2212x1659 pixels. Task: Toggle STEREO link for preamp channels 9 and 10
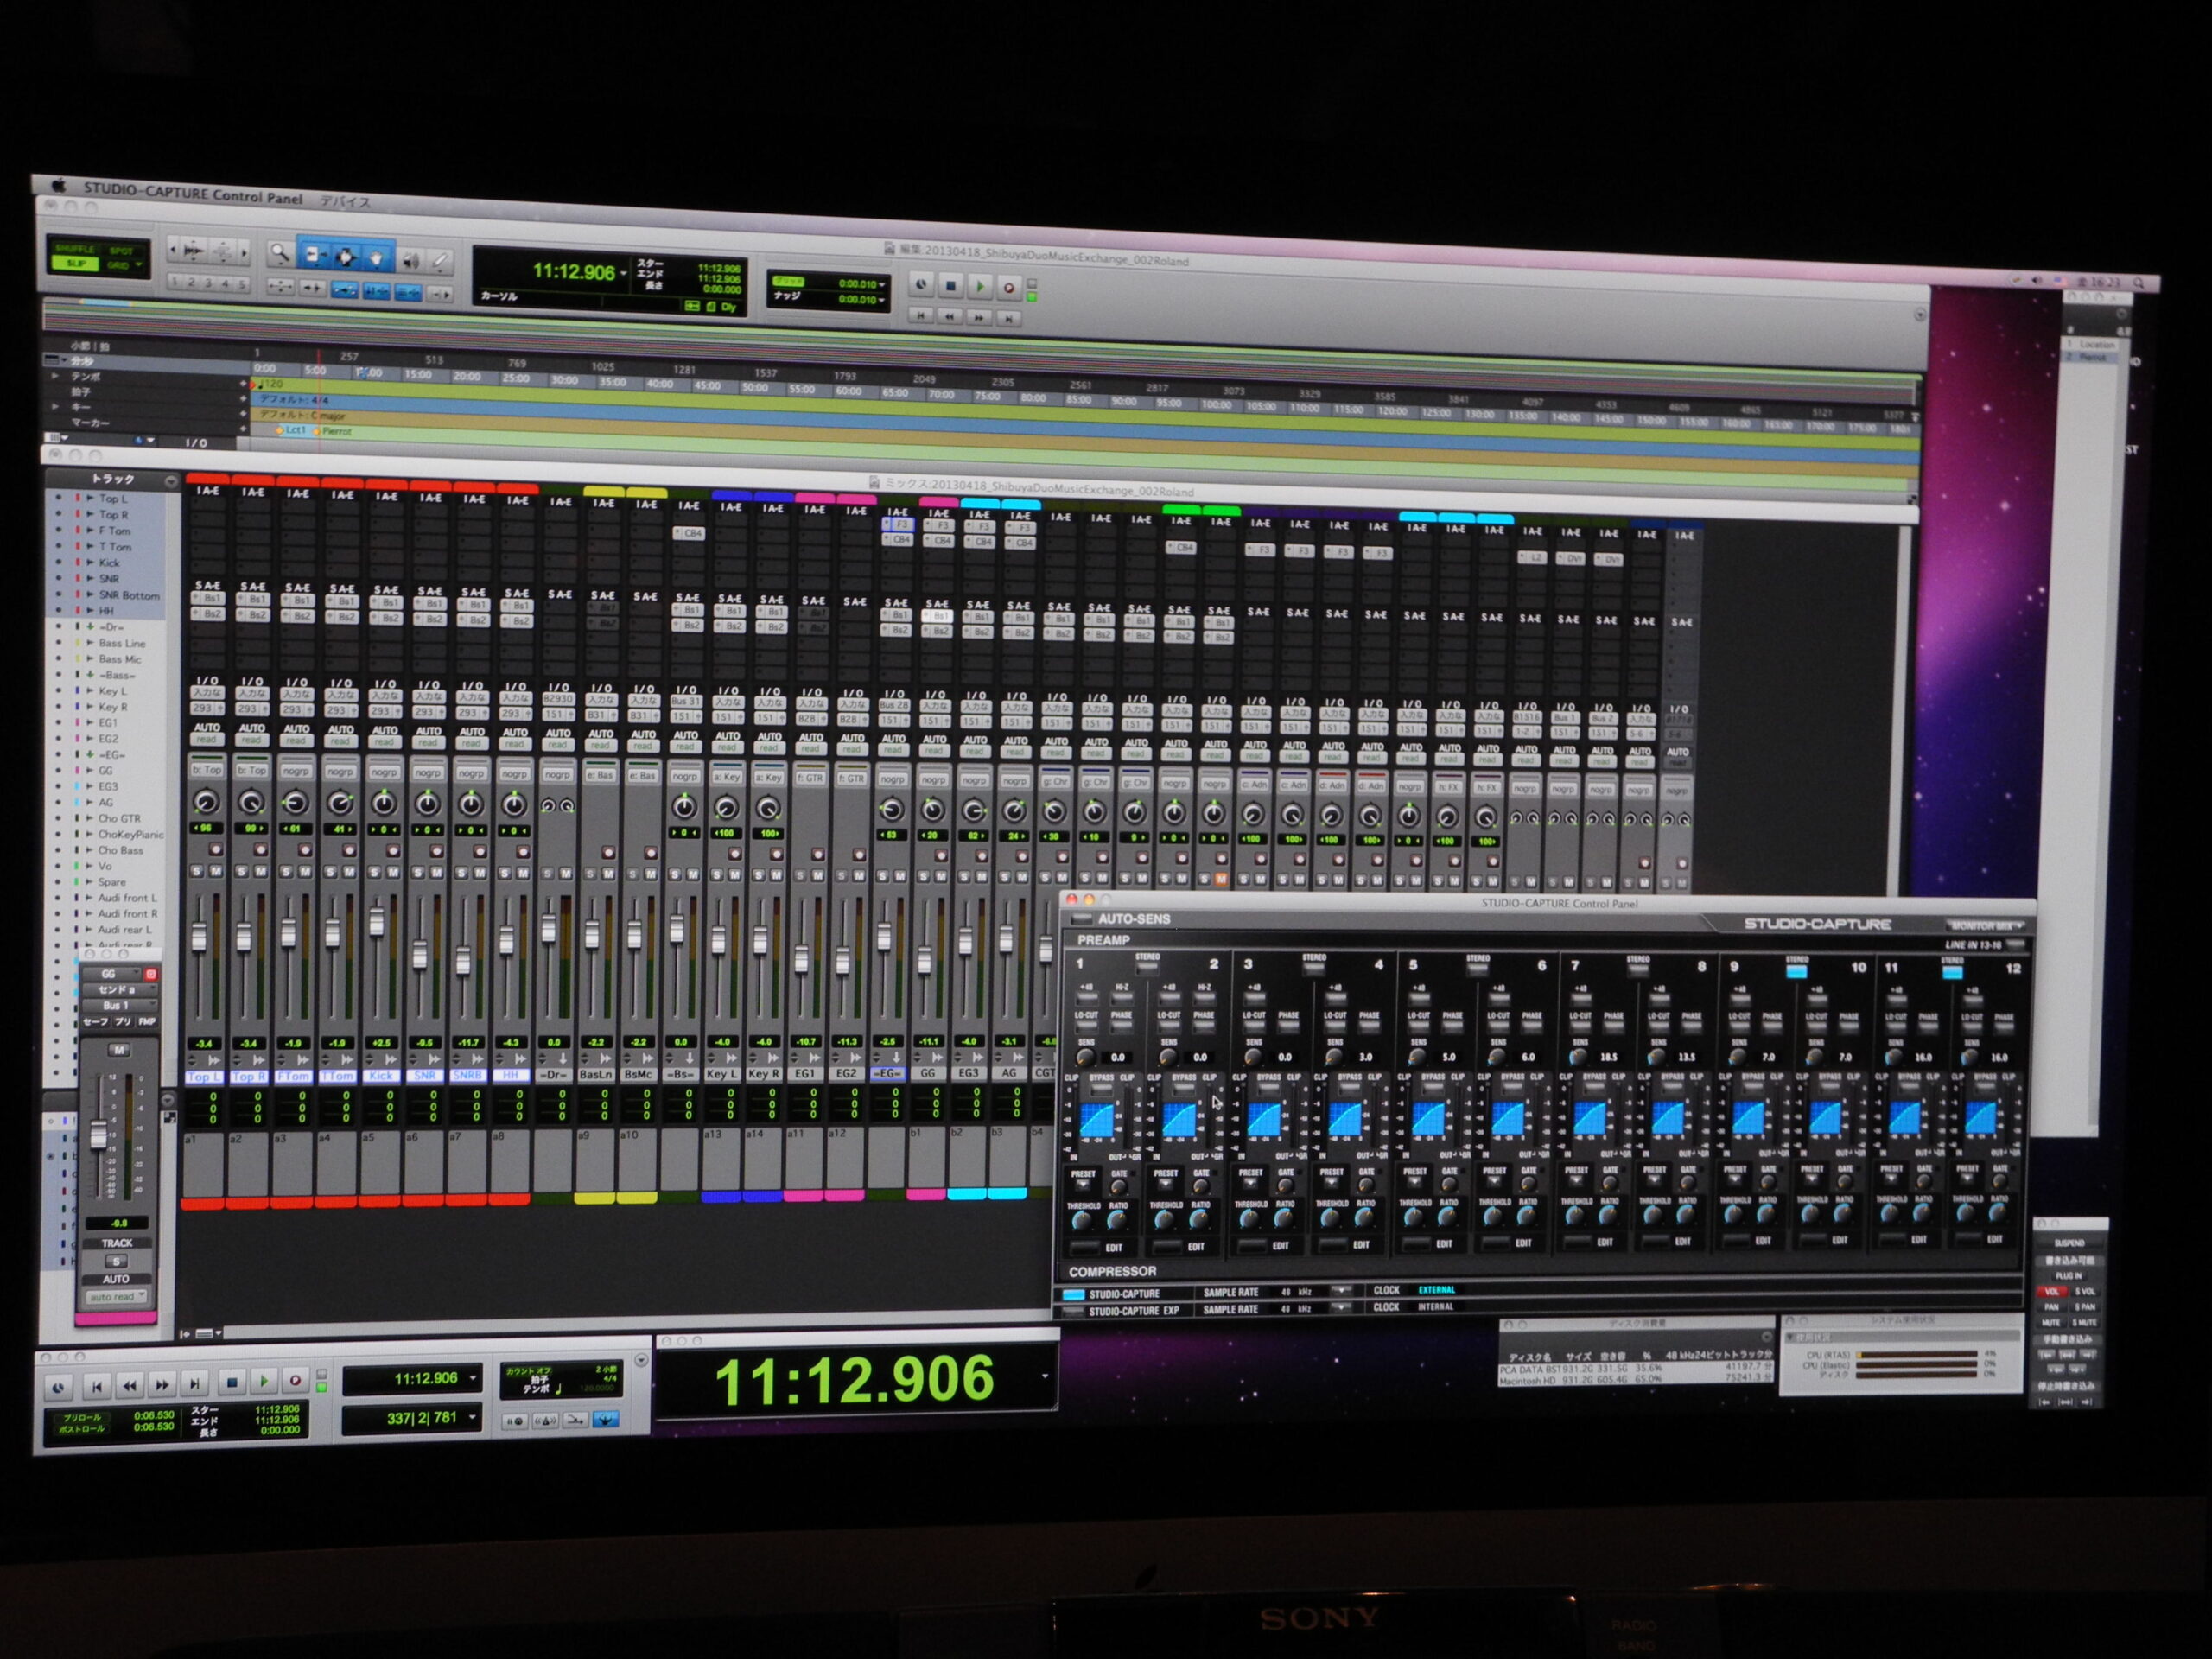[1796, 970]
